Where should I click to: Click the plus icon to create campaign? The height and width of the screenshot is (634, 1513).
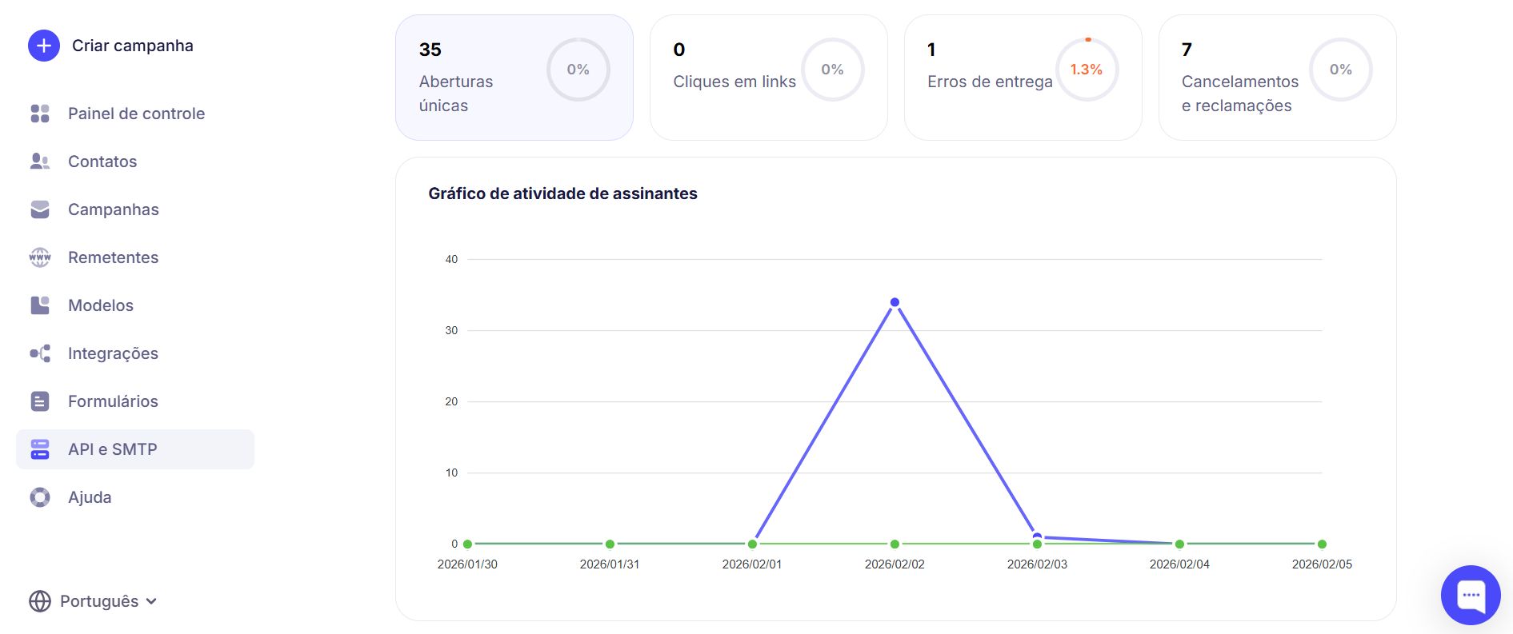44,46
